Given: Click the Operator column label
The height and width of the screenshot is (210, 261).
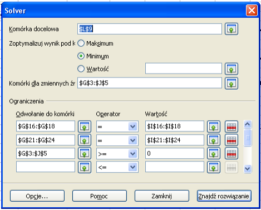Looking at the screenshot, I should [x=108, y=114].
